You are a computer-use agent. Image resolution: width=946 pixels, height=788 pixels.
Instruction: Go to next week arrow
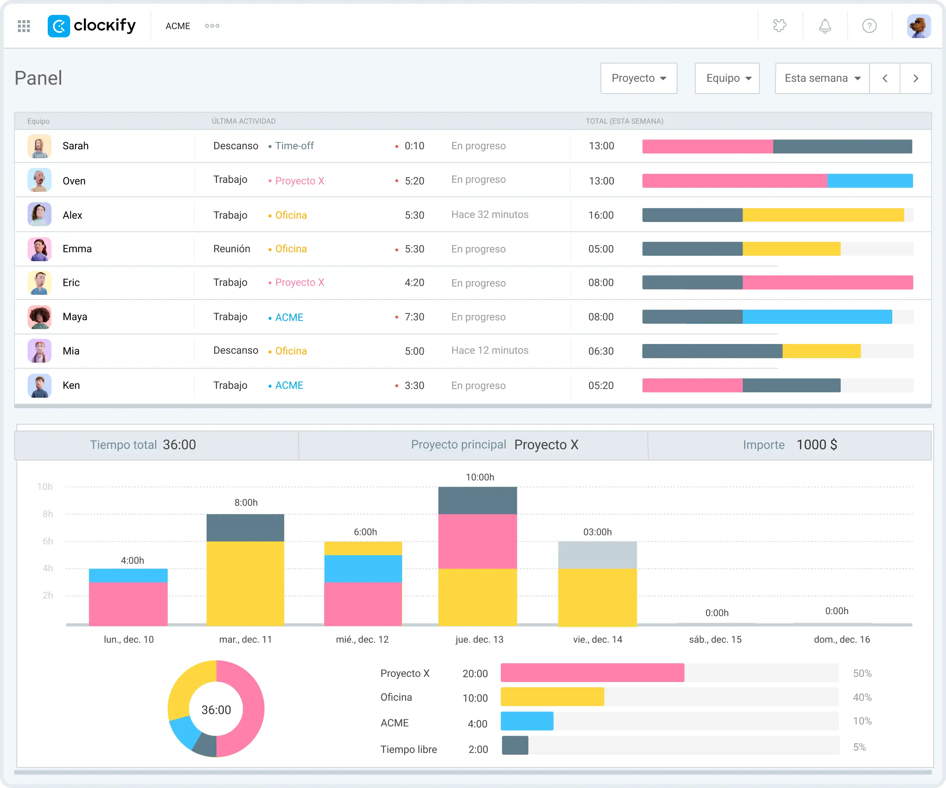pyautogui.click(x=916, y=78)
